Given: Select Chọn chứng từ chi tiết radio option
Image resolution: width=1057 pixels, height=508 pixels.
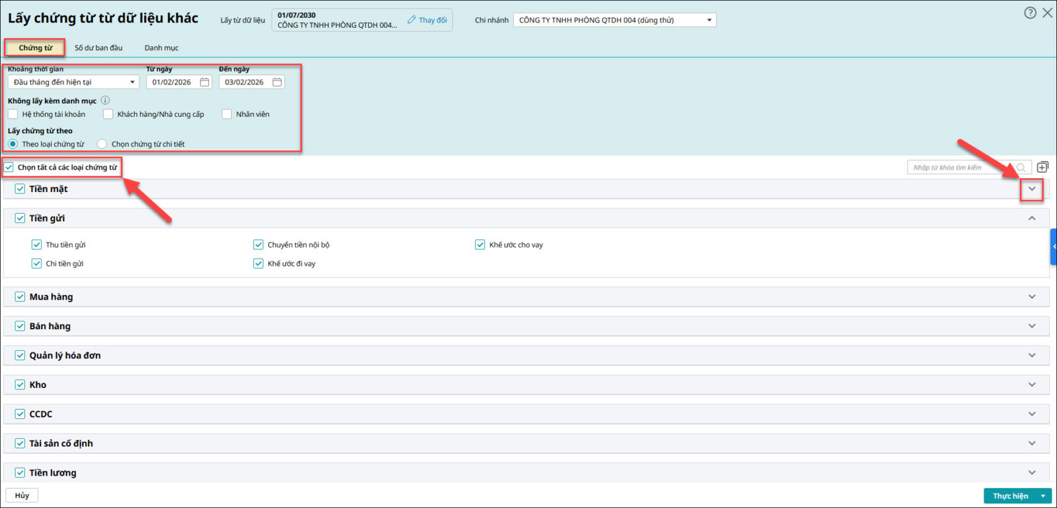Looking at the screenshot, I should point(102,144).
